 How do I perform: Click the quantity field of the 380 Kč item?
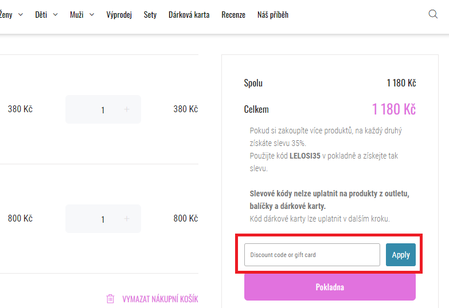[103, 109]
